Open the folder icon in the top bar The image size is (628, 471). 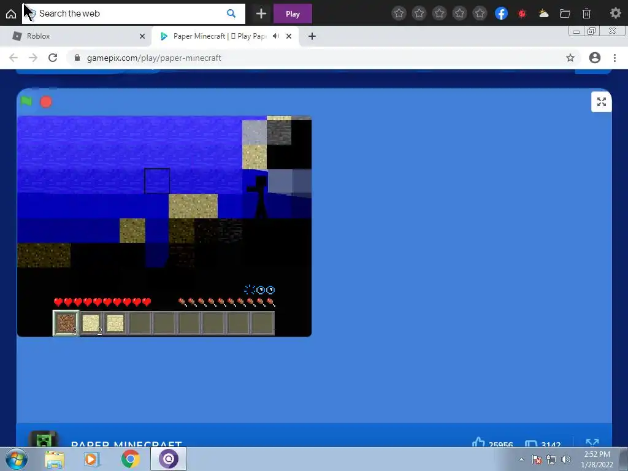(565, 13)
